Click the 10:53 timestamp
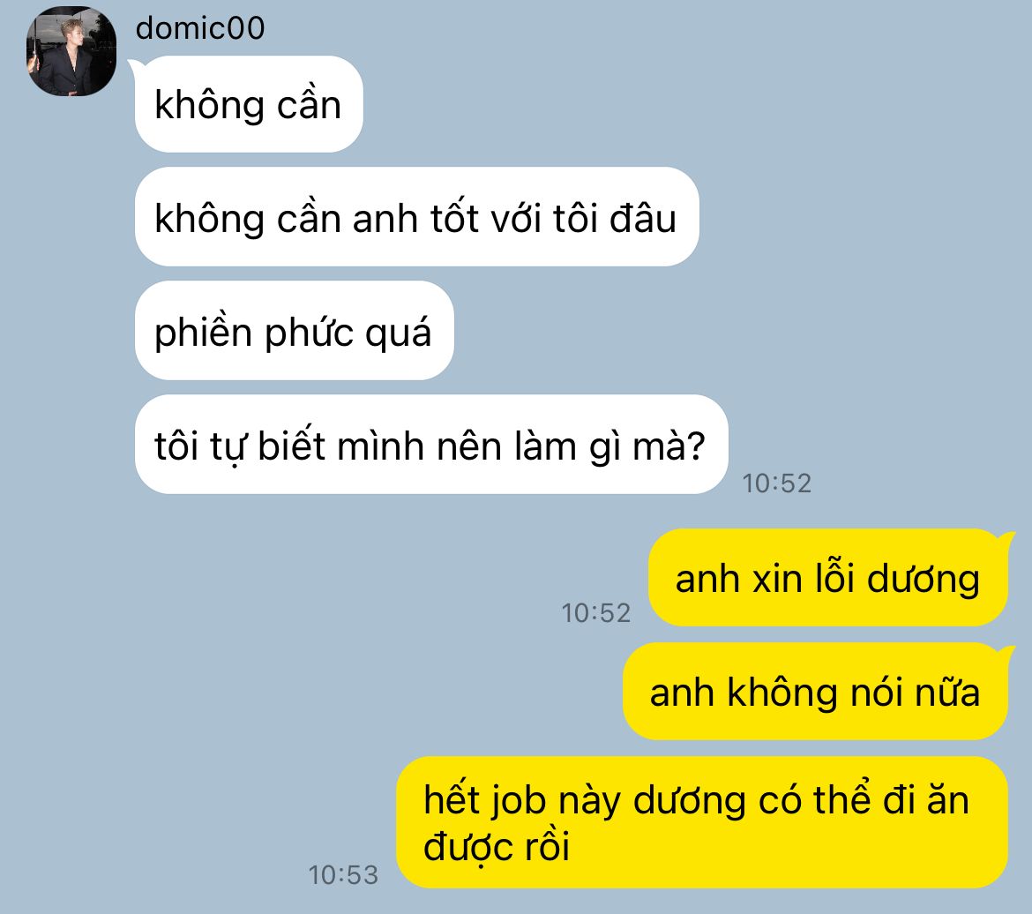Screen dimensions: 1032x914 (343, 875)
